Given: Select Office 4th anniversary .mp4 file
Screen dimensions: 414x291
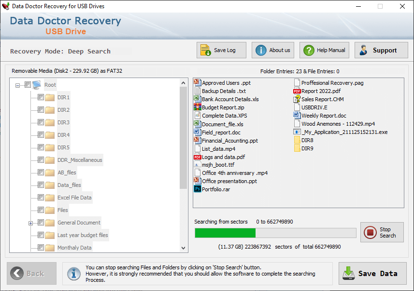Looking at the screenshot, I should pyautogui.click(x=235, y=173).
